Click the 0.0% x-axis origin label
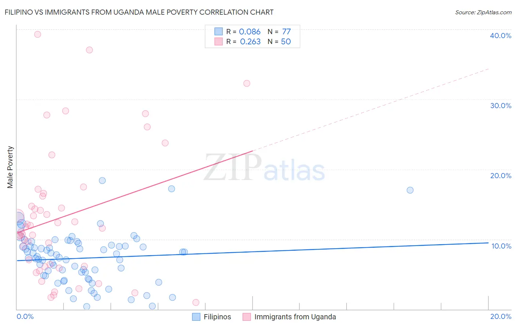The image size is (516, 327). [x=25, y=316]
